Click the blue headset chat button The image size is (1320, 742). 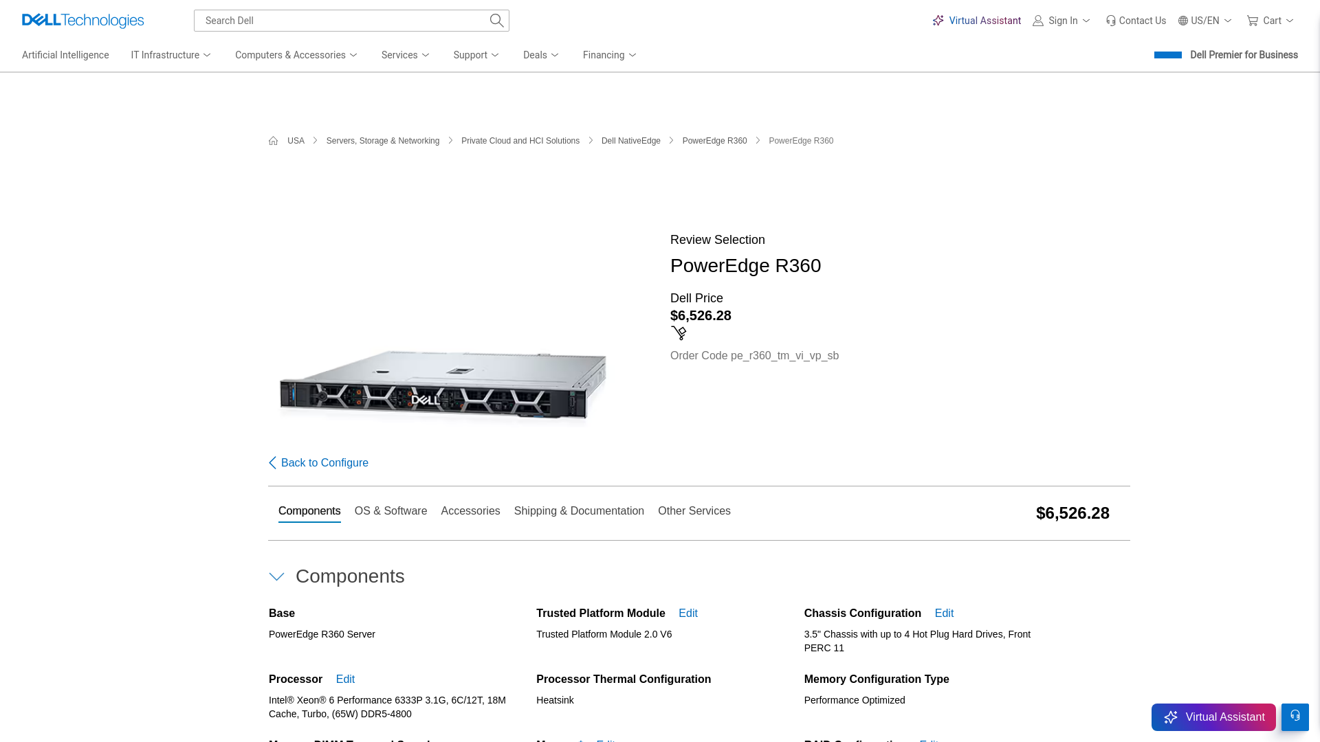click(x=1295, y=717)
